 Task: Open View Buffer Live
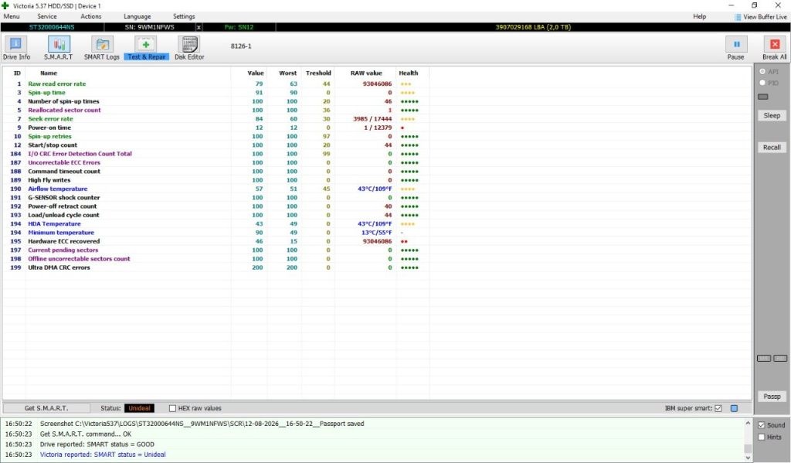pyautogui.click(x=761, y=17)
